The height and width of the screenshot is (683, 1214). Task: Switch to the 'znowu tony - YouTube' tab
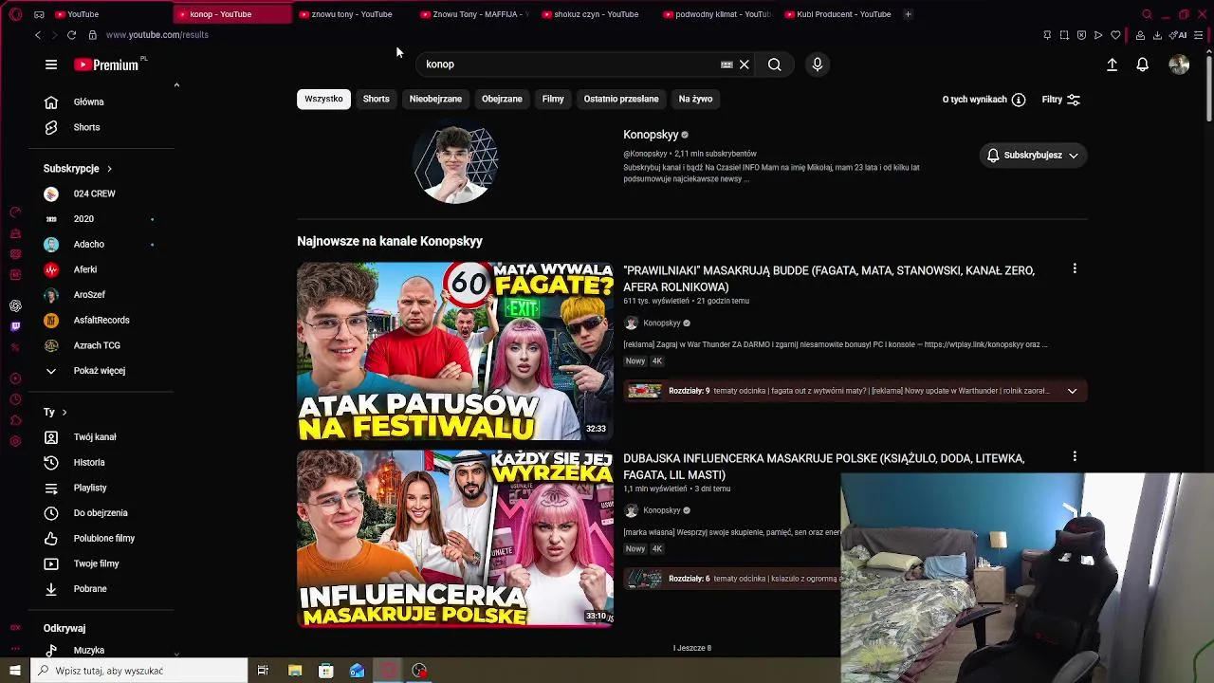(x=352, y=14)
